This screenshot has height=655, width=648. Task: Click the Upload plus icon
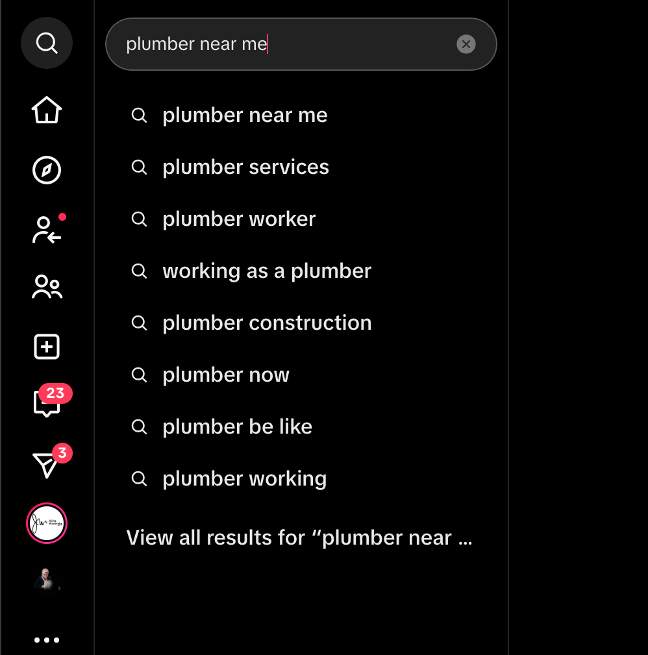click(x=47, y=347)
